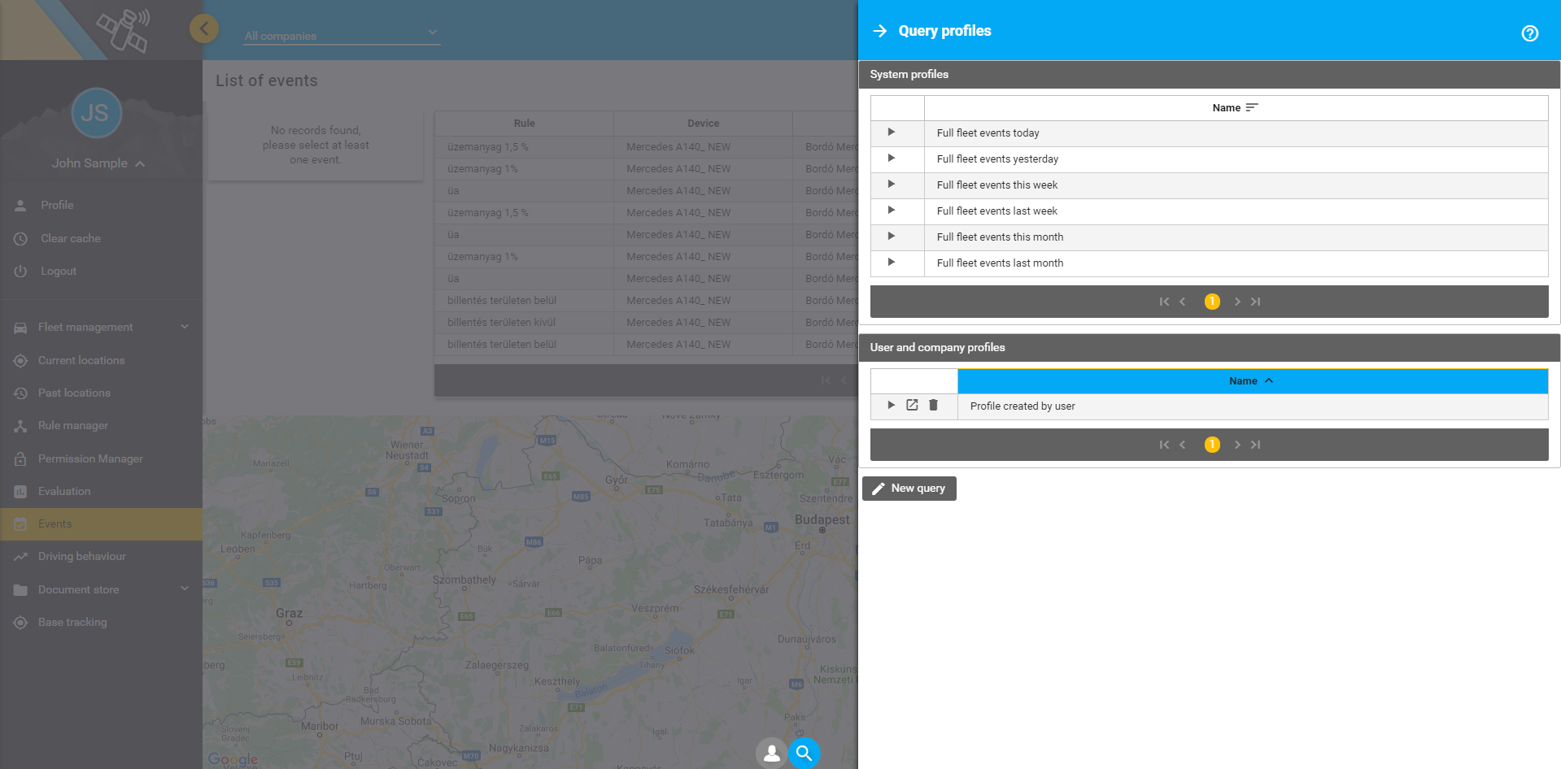Expand Full fleet events today row

892,133
